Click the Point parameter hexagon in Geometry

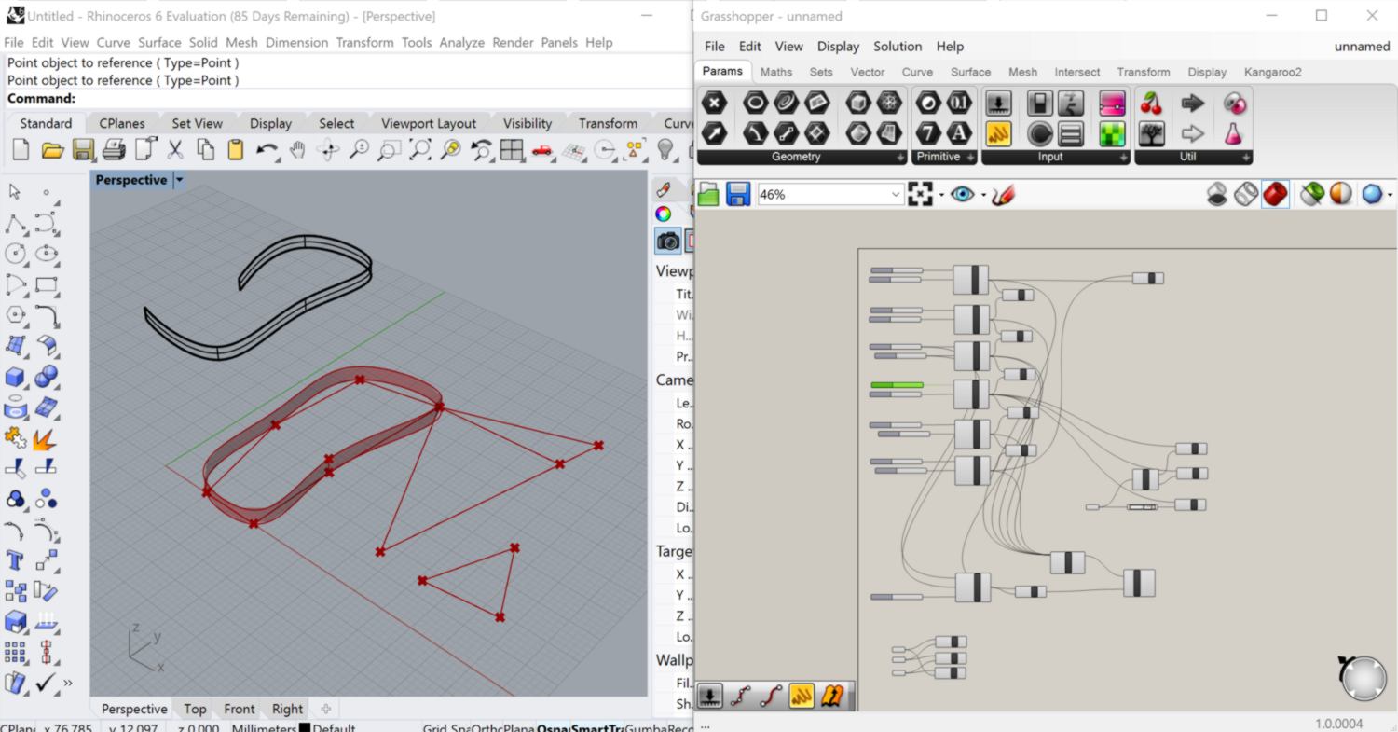pyautogui.click(x=714, y=104)
